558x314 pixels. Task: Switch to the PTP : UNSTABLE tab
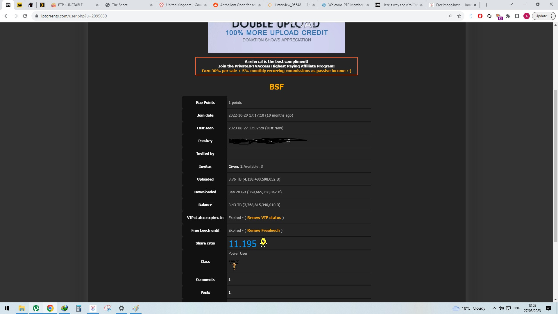pyautogui.click(x=70, y=5)
